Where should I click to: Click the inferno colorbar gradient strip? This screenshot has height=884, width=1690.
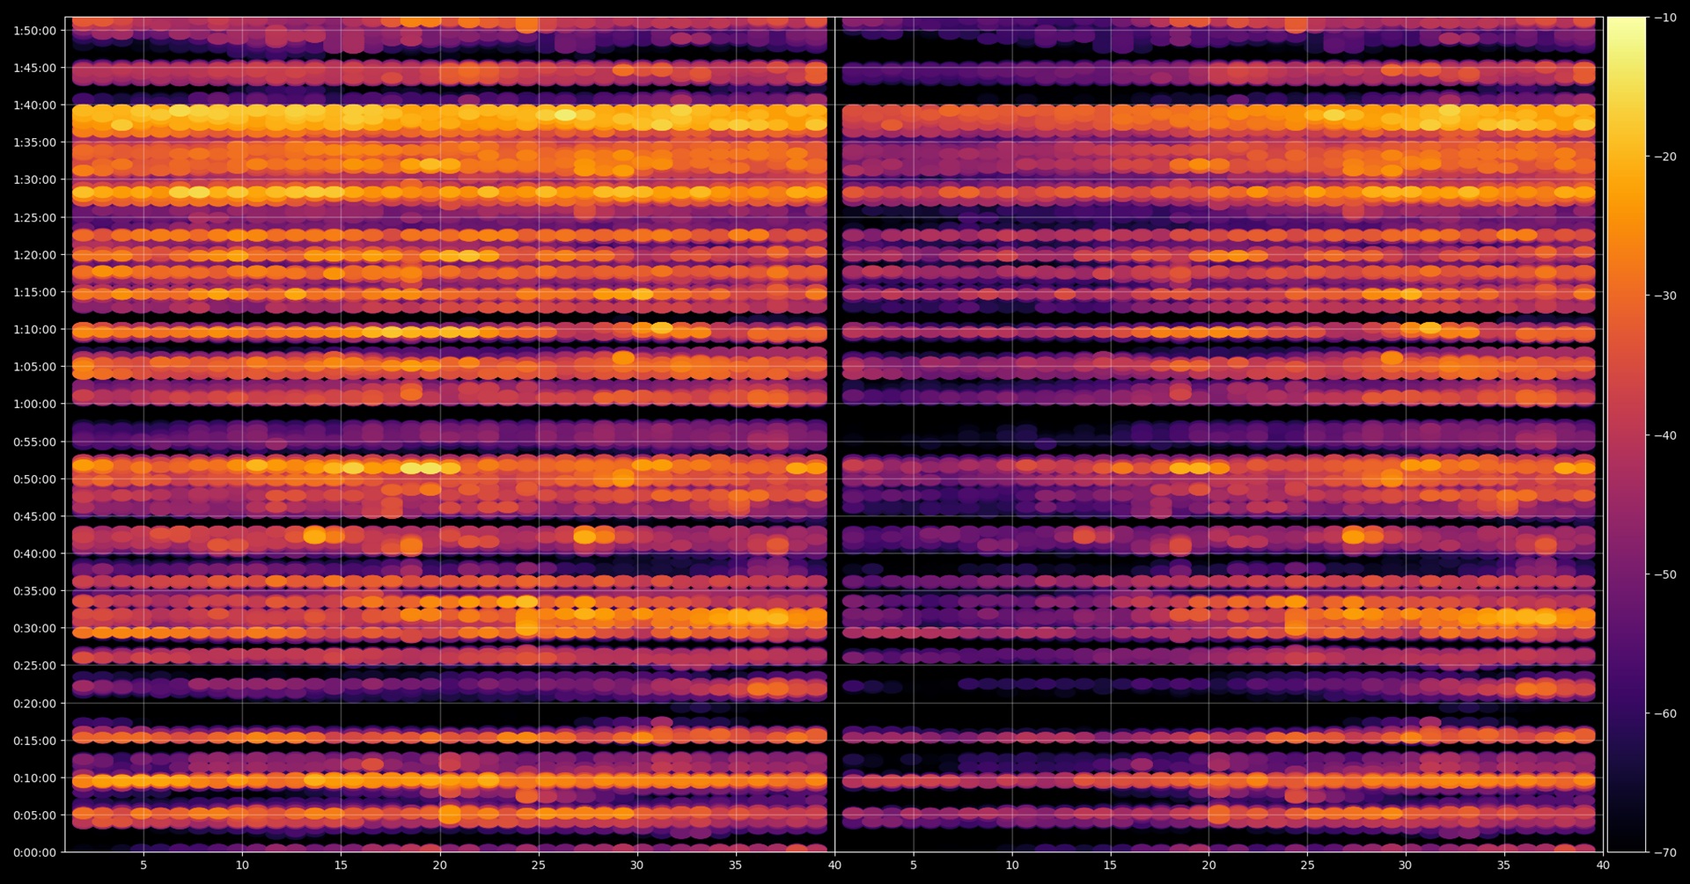(1627, 435)
